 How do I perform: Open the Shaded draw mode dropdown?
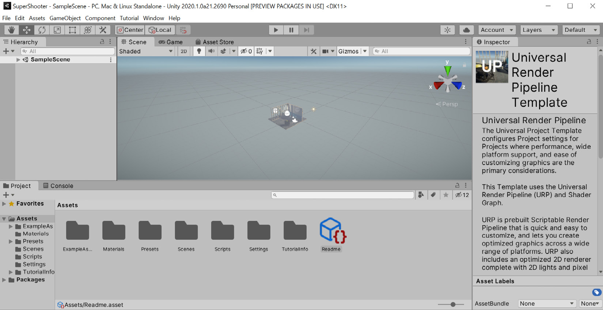point(146,51)
